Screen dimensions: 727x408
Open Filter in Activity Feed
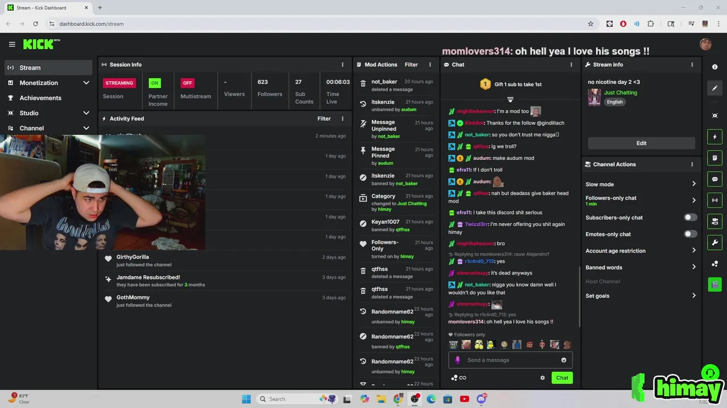pyautogui.click(x=324, y=118)
